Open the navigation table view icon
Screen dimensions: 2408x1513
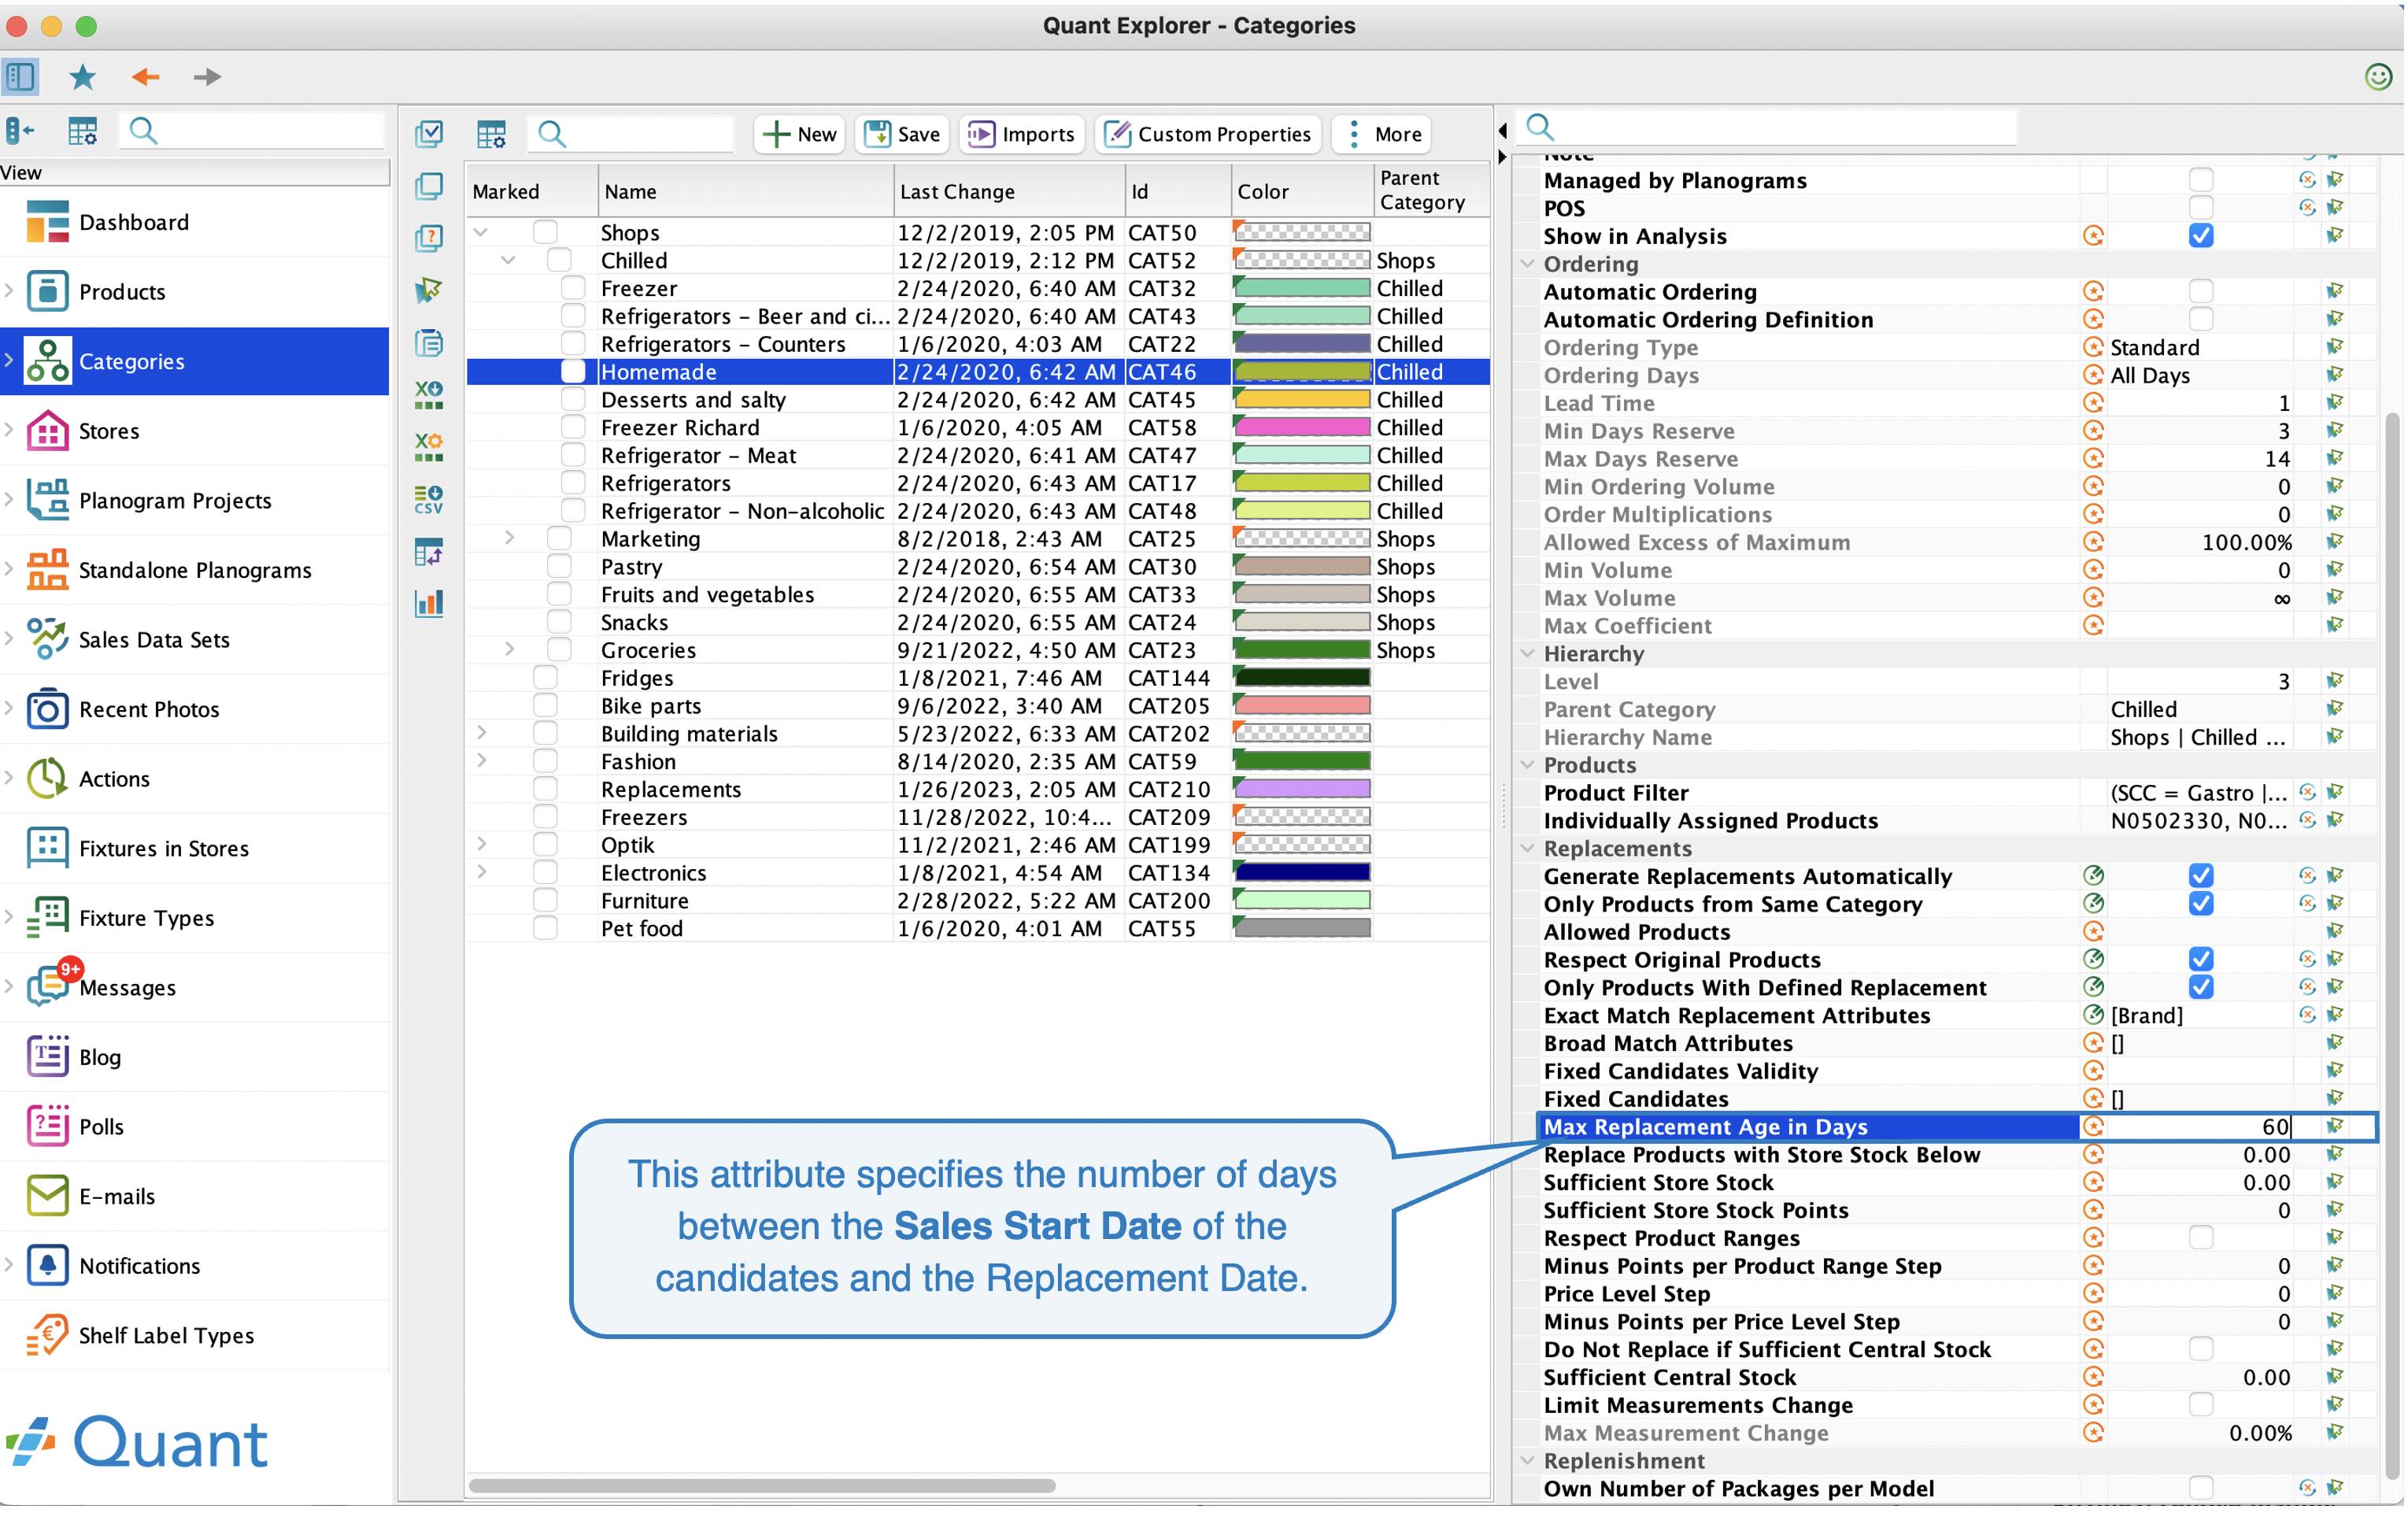click(x=82, y=131)
